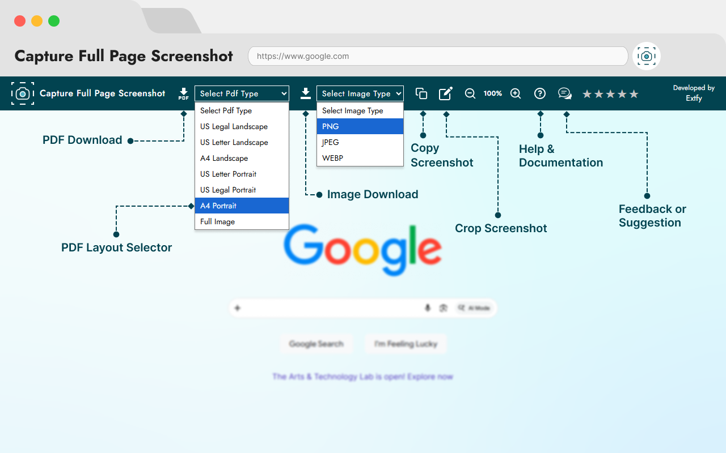The width and height of the screenshot is (726, 453).
Task: Click the toolbar title Capture Full Page Screenshot
Action: pyautogui.click(x=103, y=93)
